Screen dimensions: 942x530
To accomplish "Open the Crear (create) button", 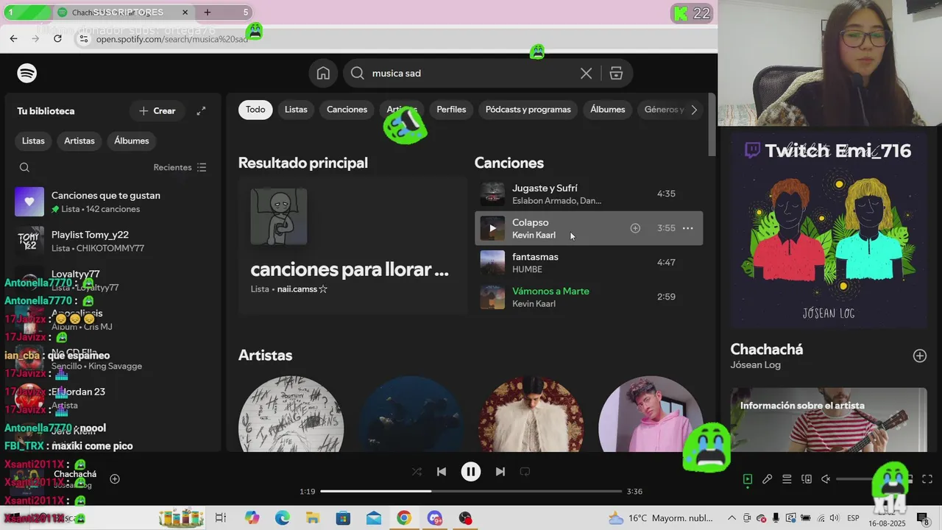I will 157,111.
